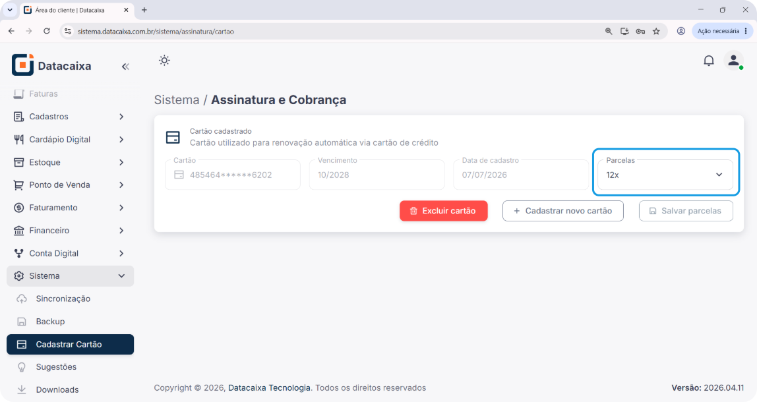Open the browser tab search dropdown
Viewport: 757px width, 402px height.
[10, 10]
